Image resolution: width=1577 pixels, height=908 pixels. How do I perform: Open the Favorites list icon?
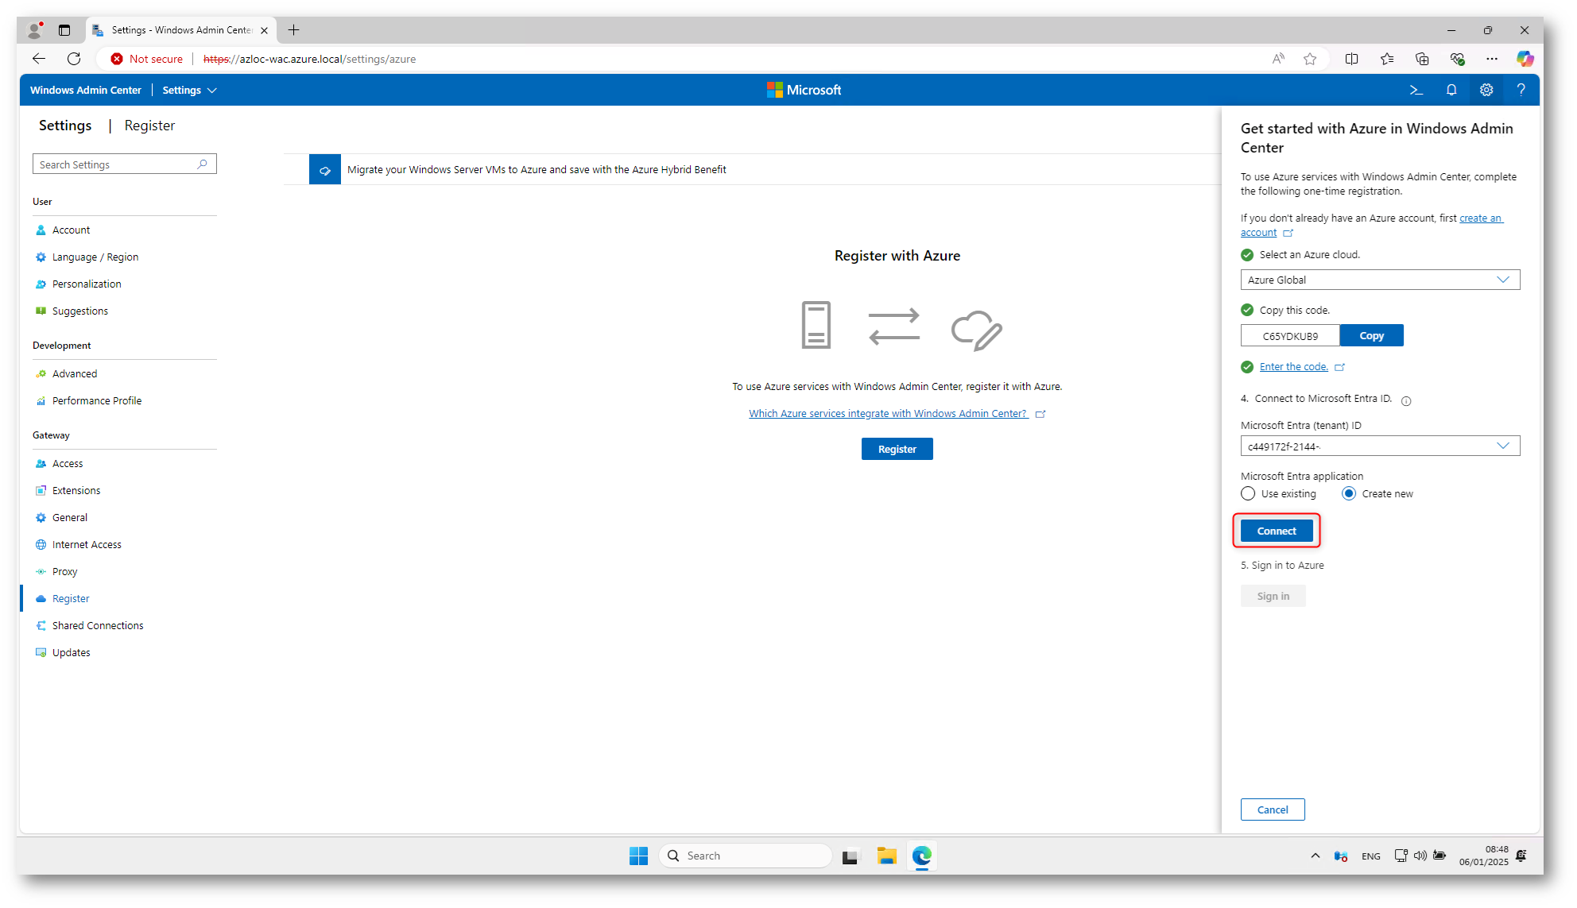(1387, 59)
